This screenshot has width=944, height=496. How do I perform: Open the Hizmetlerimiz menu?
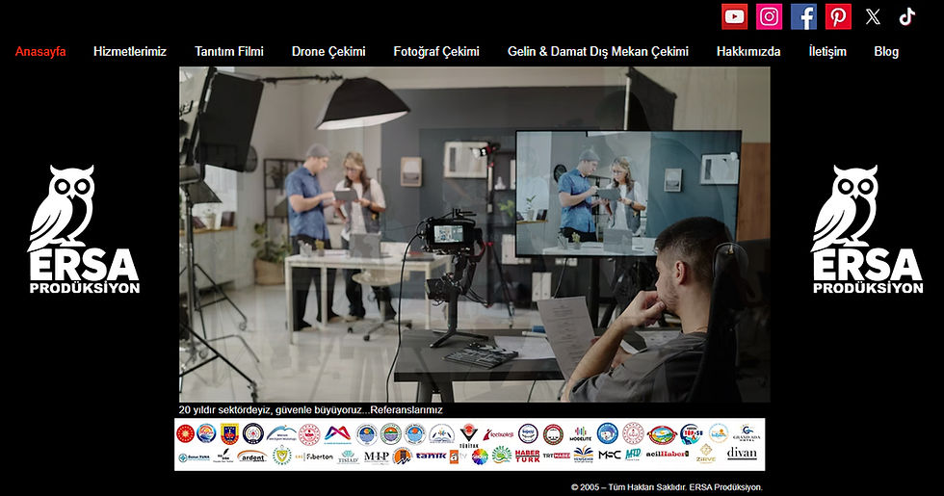coord(129,52)
